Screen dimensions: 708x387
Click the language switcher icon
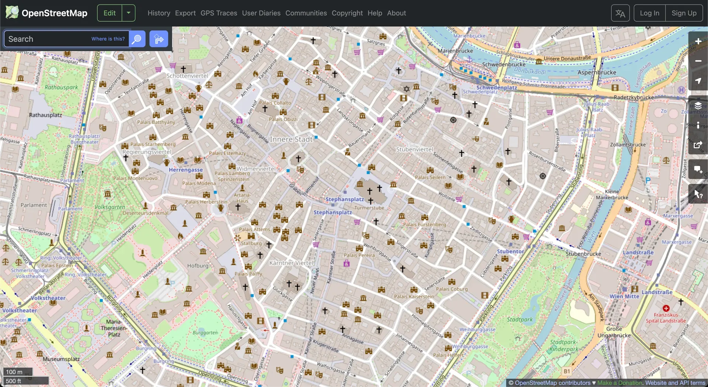(x=620, y=13)
